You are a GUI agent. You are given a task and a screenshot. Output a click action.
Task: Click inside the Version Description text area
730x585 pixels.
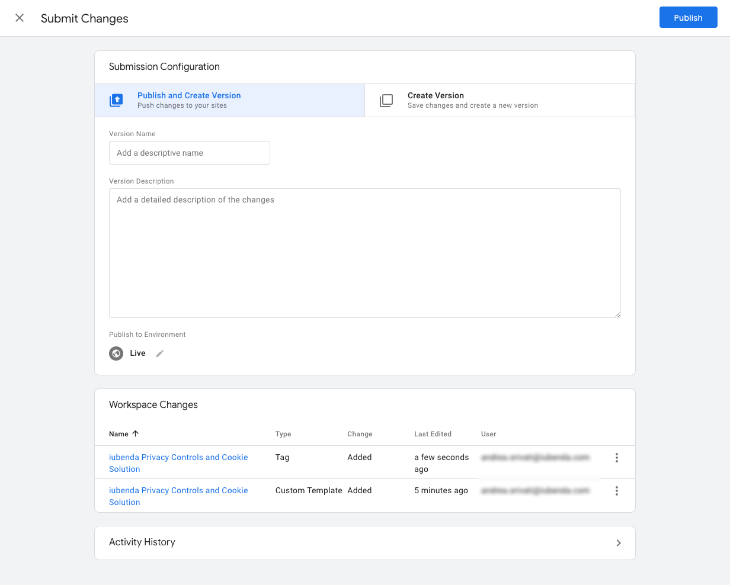(364, 253)
